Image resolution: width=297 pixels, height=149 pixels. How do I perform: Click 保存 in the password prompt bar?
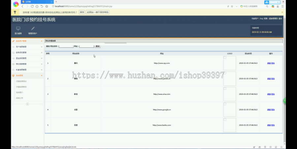[82, 12]
